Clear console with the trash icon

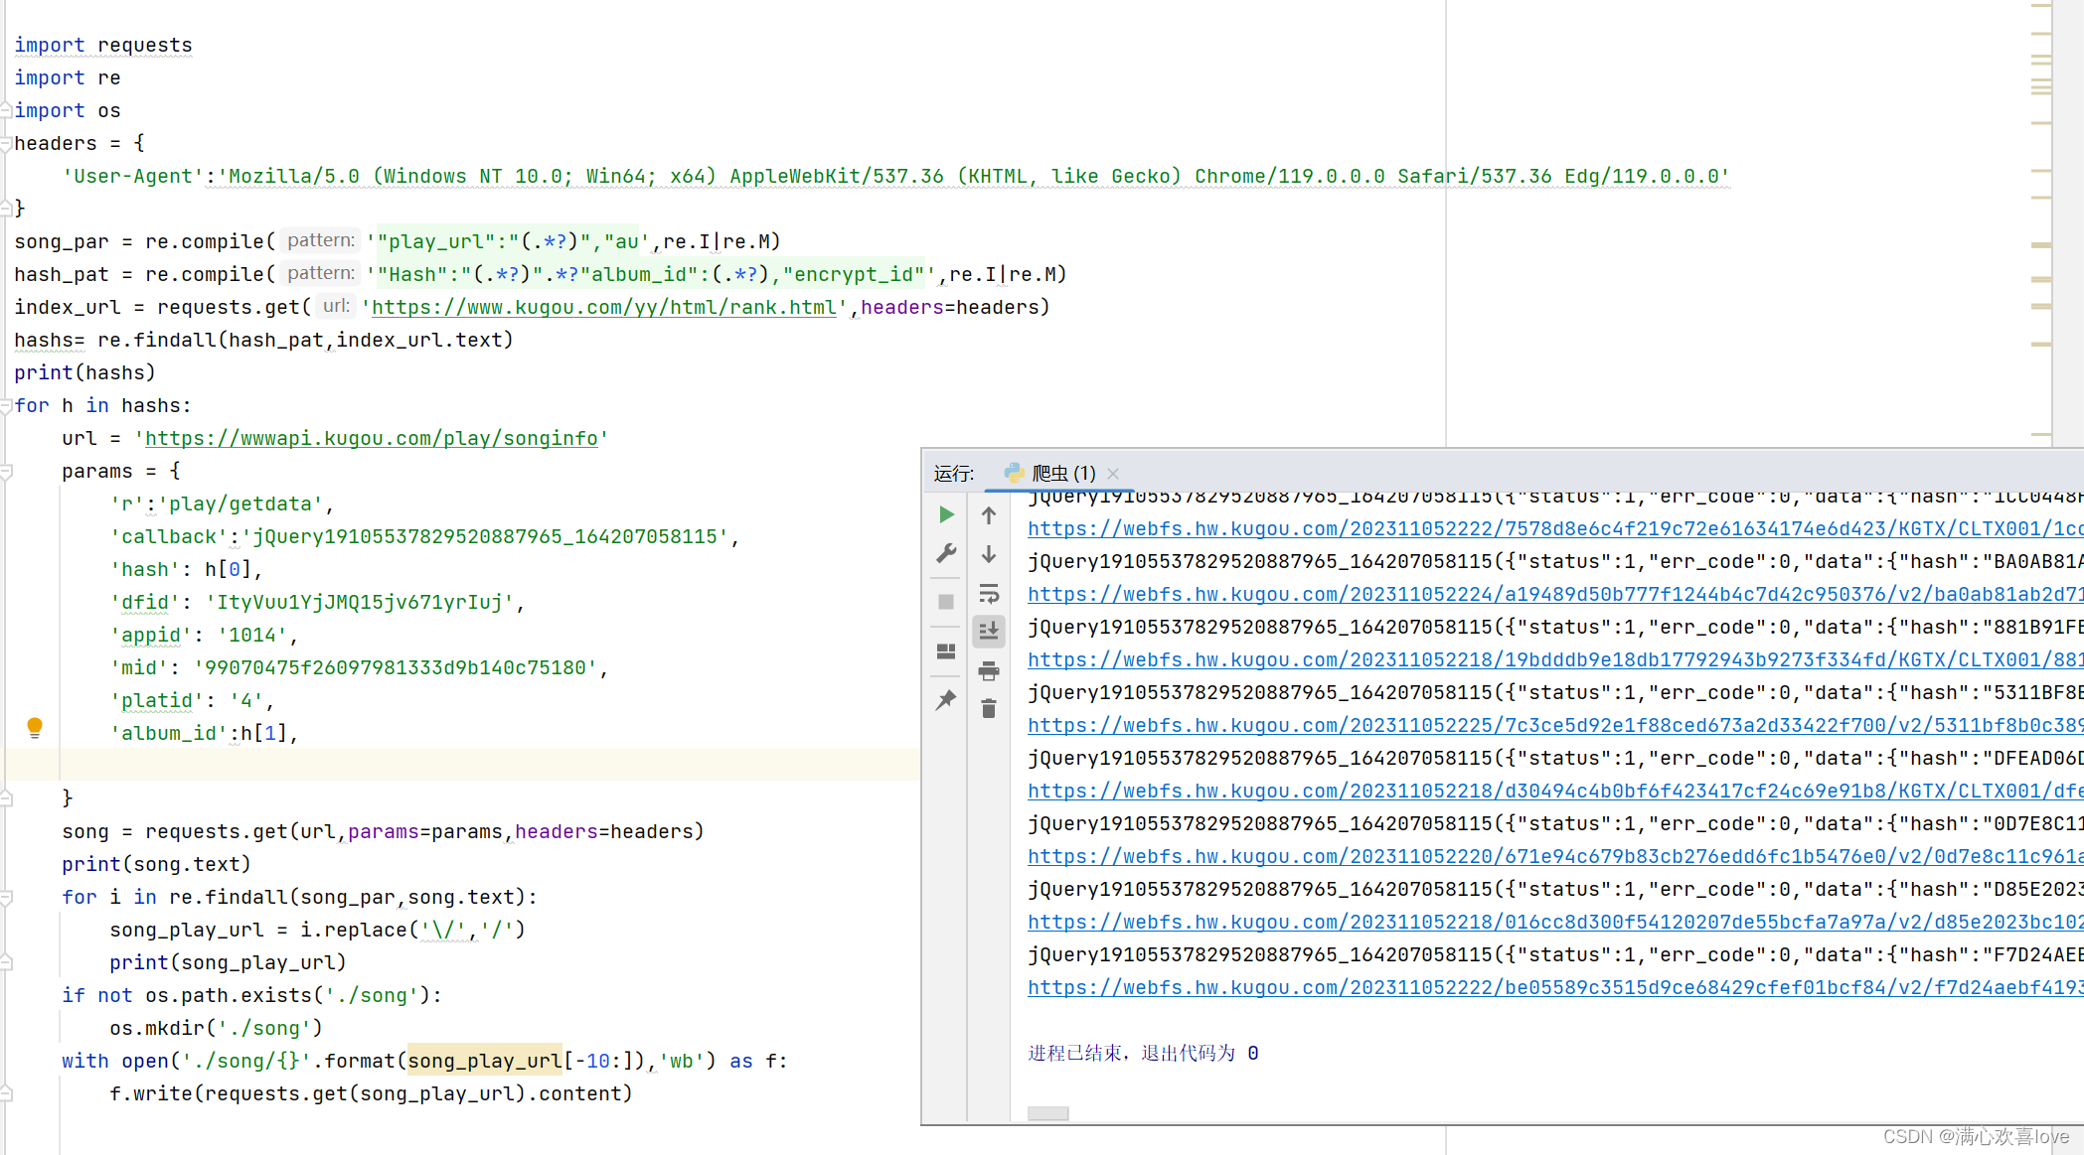pos(989,708)
